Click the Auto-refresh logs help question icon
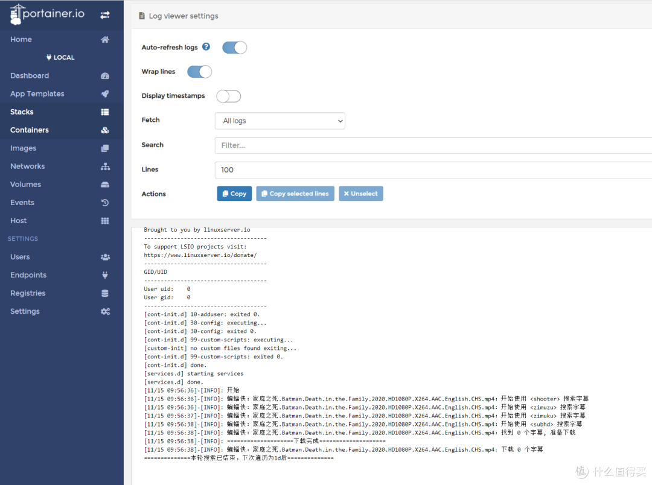Screen dimensions: 652x485 [x=206, y=46]
